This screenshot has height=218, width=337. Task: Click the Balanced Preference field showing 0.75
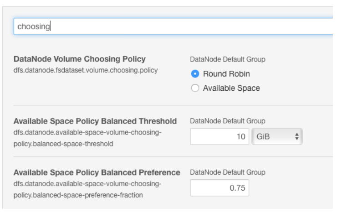click(219, 187)
